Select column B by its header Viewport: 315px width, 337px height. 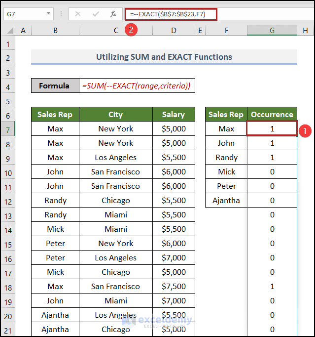pyautogui.click(x=55, y=31)
